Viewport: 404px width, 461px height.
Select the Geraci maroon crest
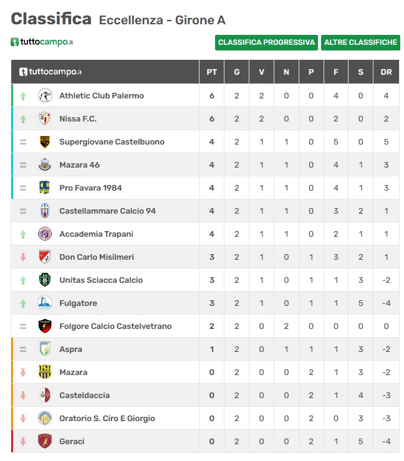[x=45, y=441]
